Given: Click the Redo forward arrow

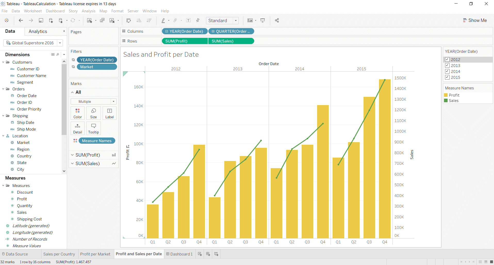Looking at the screenshot, I should [31, 20].
